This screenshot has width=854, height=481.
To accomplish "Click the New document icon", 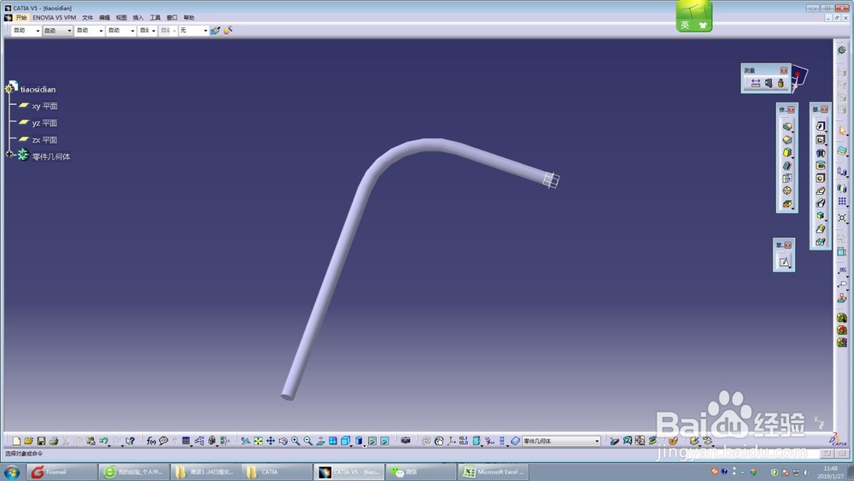I will coord(16,441).
